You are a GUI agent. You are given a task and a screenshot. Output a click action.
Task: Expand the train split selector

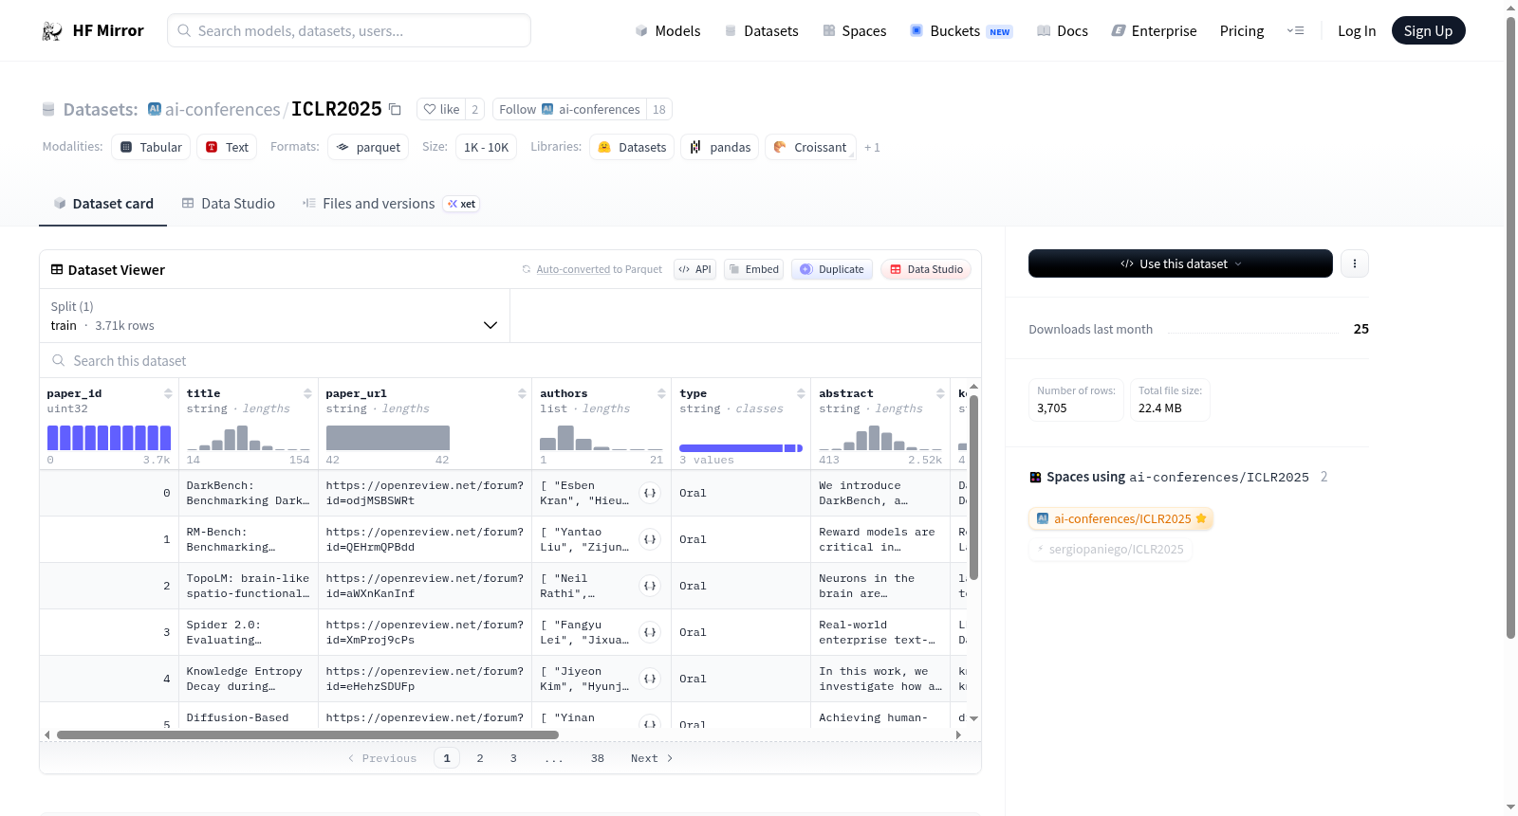pyautogui.click(x=274, y=316)
